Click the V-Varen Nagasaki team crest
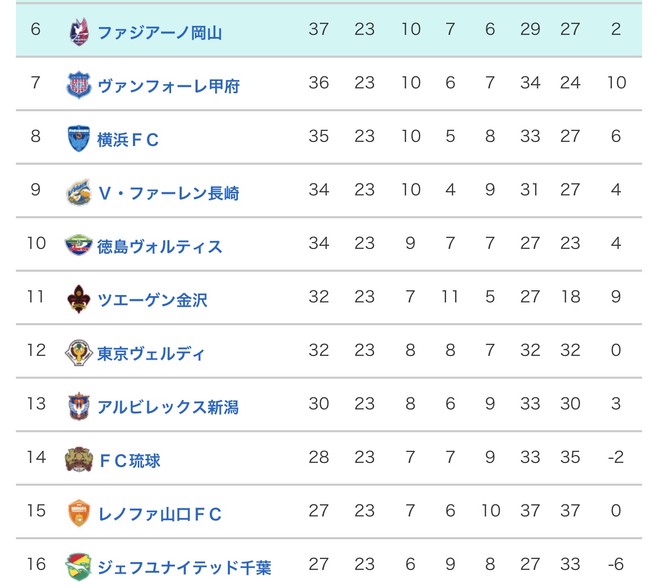Viewport: 658px width, 588px height. point(79,192)
